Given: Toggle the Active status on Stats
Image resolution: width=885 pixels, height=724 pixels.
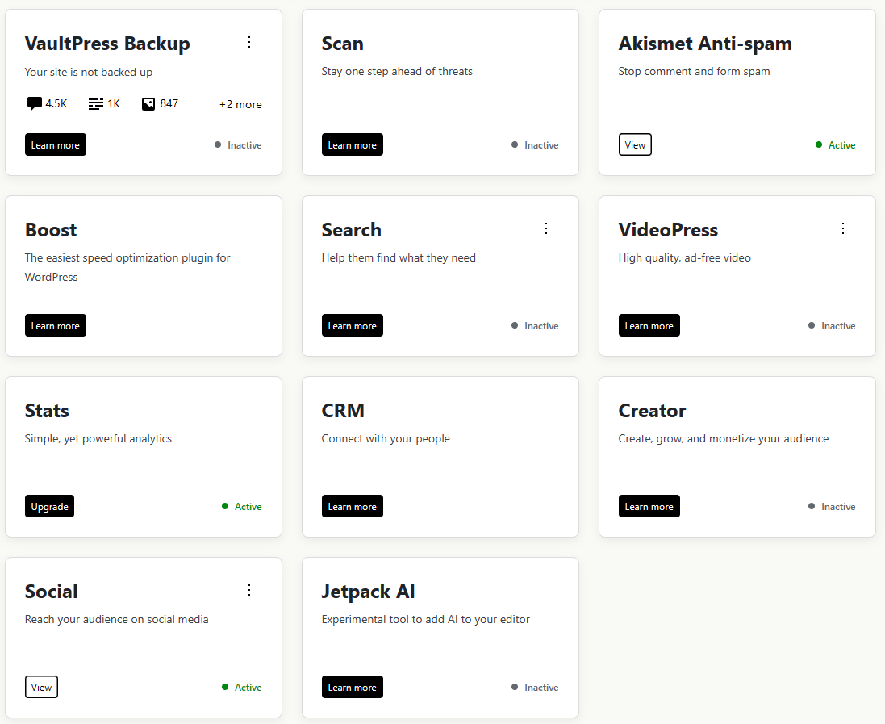Looking at the screenshot, I should pyautogui.click(x=224, y=506).
